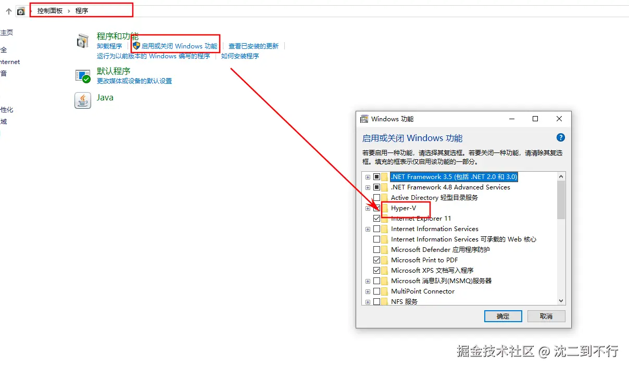Toggle .NET Framework 3.5 checkbox
The height and width of the screenshot is (369, 629).
(x=376, y=177)
